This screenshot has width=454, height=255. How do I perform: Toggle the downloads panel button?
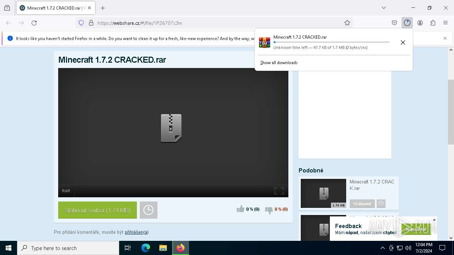[x=407, y=23]
